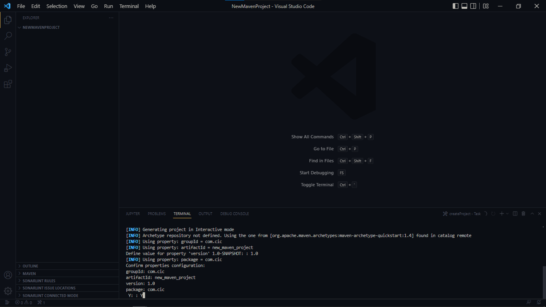Split the terminal pane
Image resolution: width=546 pixels, height=307 pixels.
point(515,214)
